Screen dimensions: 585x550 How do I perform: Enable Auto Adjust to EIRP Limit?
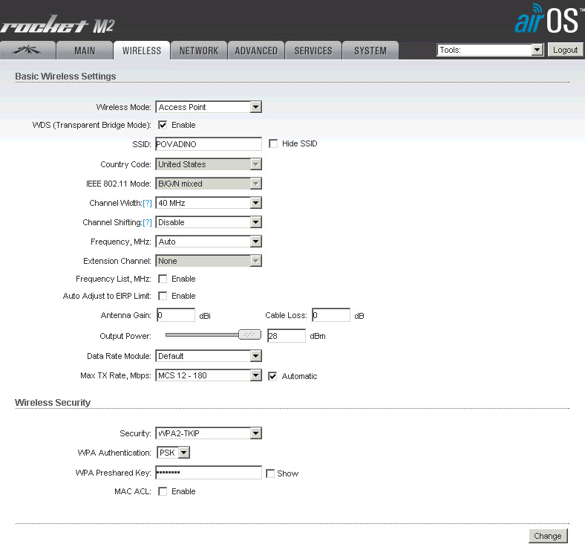(163, 296)
